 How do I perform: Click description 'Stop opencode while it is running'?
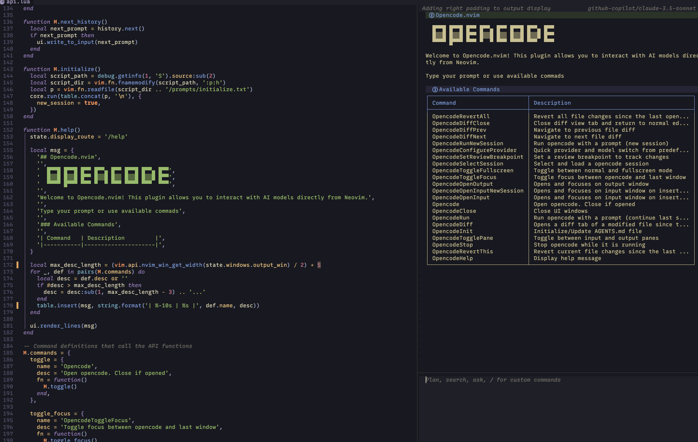589,245
